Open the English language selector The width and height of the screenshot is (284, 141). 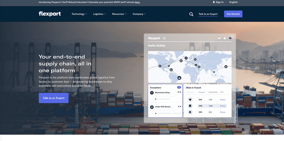click(235, 2)
